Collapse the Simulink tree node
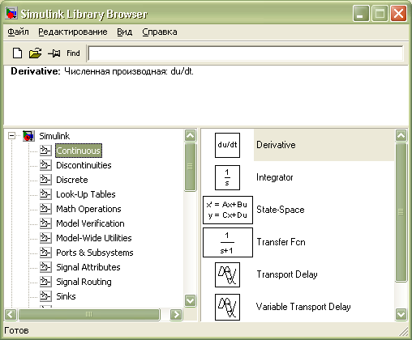 (x=11, y=135)
